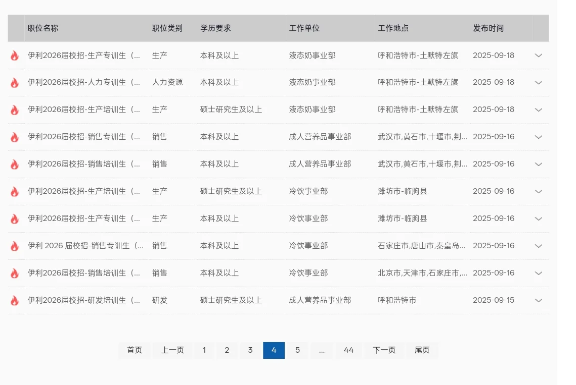
Task: Expand the 研发培训生 row chevron
Action: [539, 300]
